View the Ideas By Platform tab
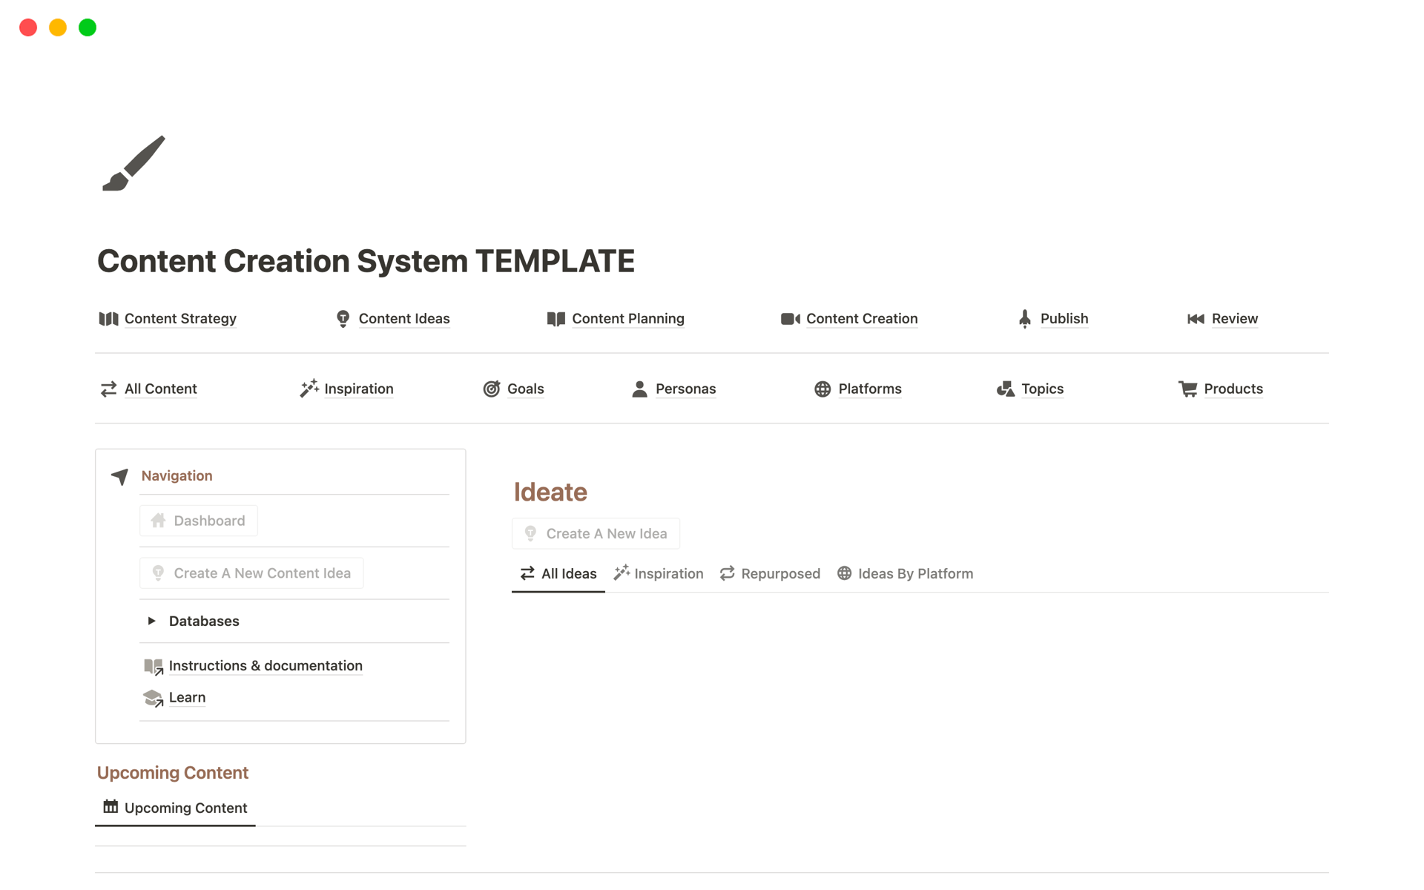The image size is (1424, 890). (x=905, y=573)
